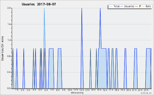Click the "11 h" x-axis label
154x95 pixels.
pyautogui.click(x=76, y=90)
